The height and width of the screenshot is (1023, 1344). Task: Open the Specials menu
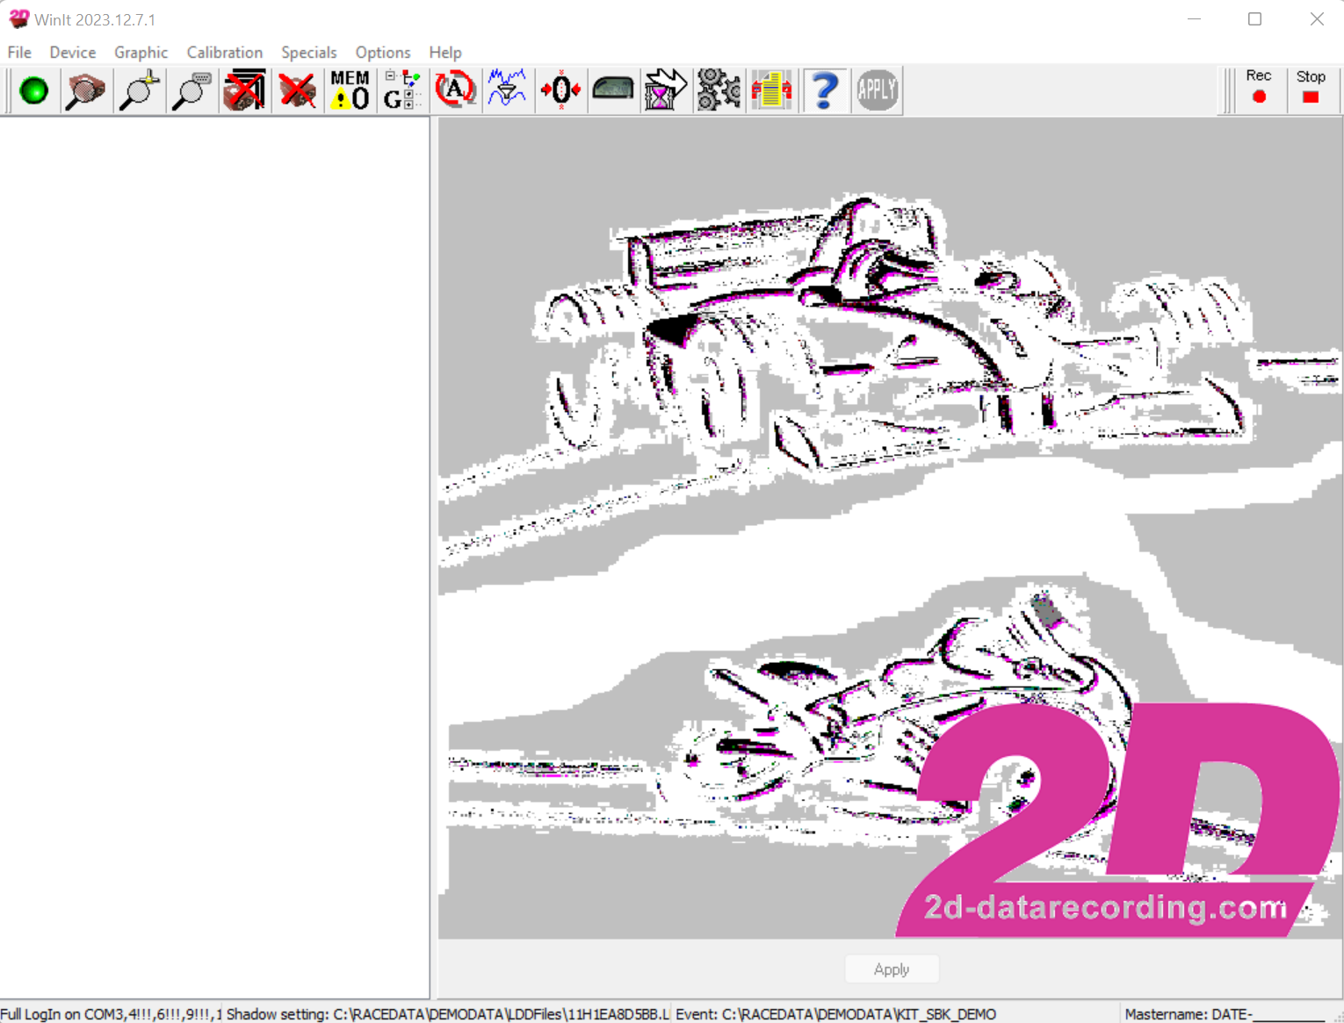click(x=308, y=53)
